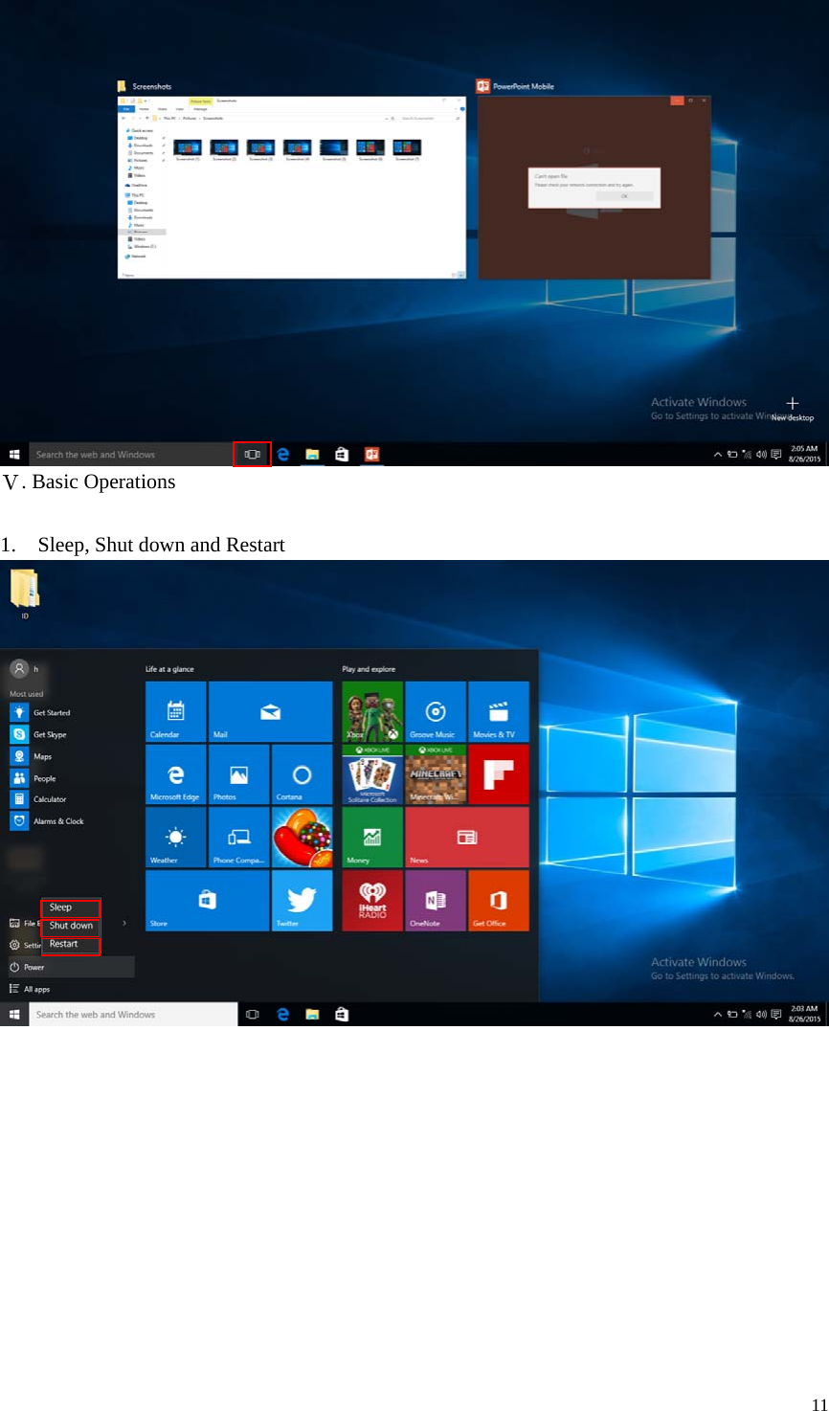Expand the File Explorer chevron arrow
Viewport: 829px width, 1411px height.
coord(124,923)
